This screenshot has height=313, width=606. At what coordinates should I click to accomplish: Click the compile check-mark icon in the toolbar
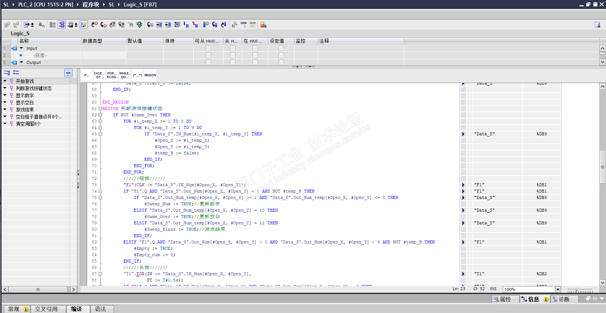point(139,25)
